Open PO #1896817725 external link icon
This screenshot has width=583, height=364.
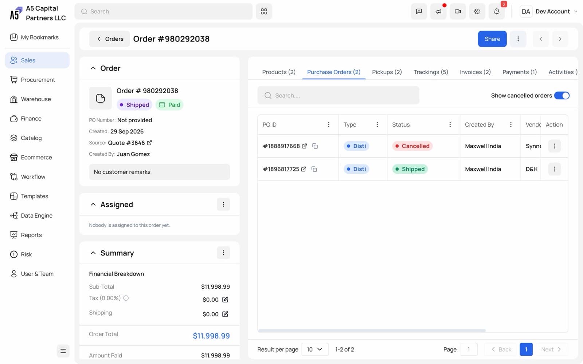304,169
